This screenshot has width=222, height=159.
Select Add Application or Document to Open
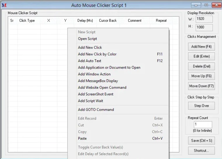tap(109, 68)
